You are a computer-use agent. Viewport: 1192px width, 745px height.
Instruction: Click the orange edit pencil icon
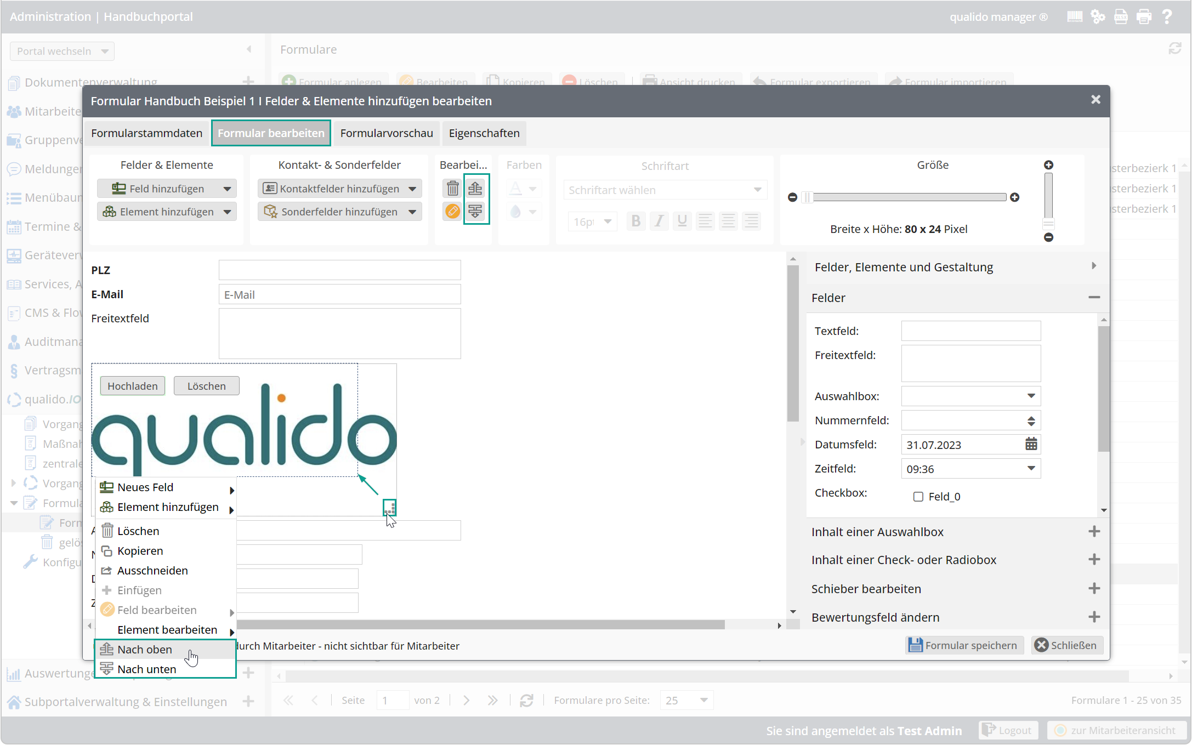coord(452,211)
